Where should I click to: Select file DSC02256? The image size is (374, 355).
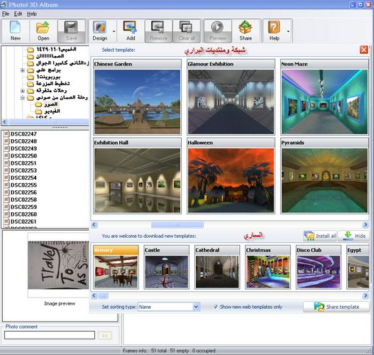[23, 192]
